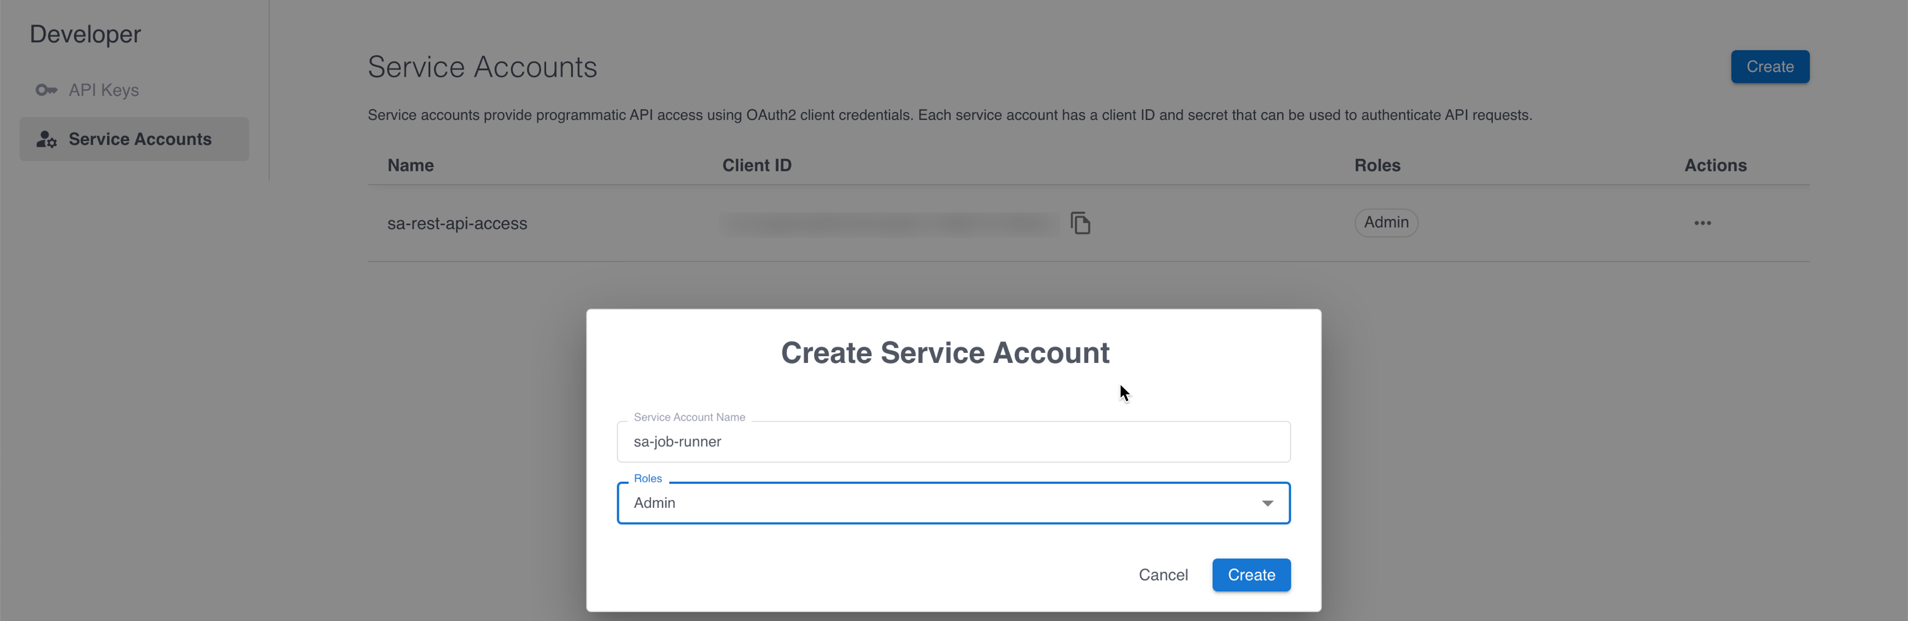Select the sa-rest-api-access account name
The image size is (1908, 621).
click(457, 223)
